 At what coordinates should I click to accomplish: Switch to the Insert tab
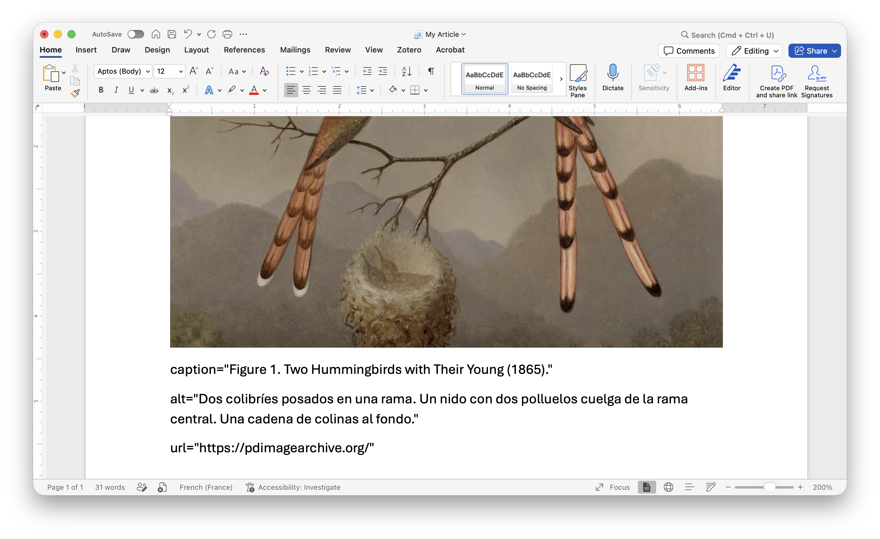(x=86, y=50)
